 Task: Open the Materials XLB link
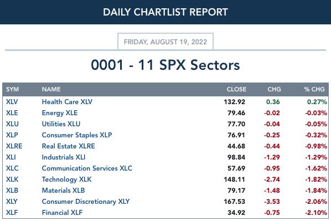tap(63, 191)
